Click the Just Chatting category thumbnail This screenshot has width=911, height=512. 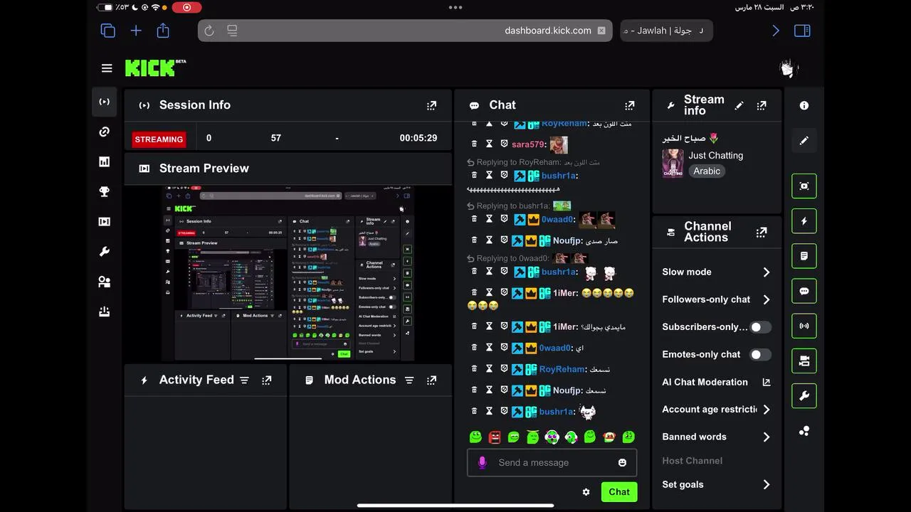tap(673, 164)
